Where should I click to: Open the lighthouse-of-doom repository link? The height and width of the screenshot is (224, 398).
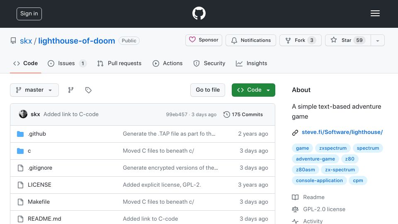[x=77, y=41]
